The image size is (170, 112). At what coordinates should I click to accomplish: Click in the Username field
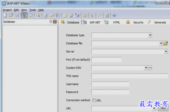click(110, 84)
